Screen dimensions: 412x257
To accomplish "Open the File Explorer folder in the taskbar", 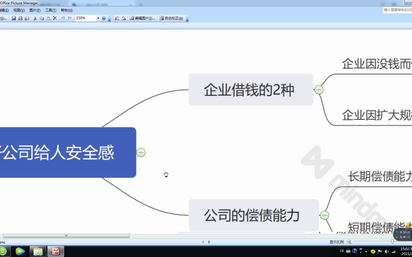I will click(x=38, y=252).
